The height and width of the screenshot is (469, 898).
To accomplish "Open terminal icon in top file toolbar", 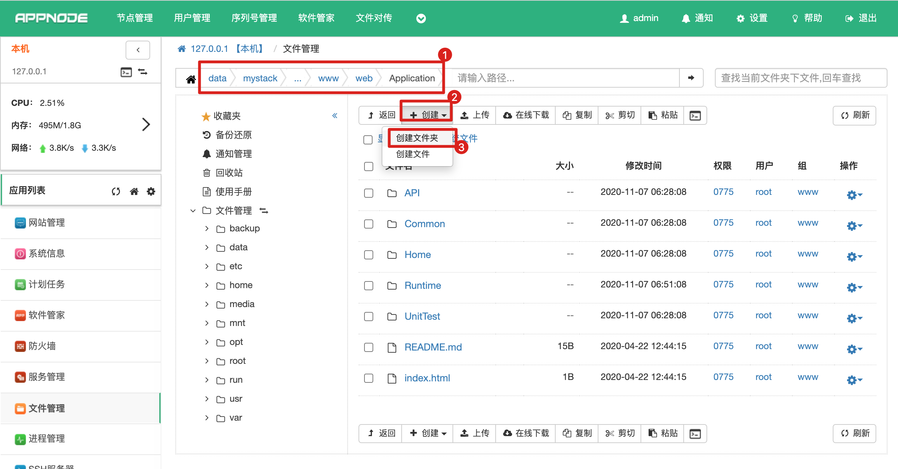I will click(695, 116).
